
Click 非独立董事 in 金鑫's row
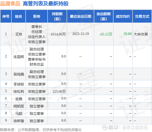(37, 99)
